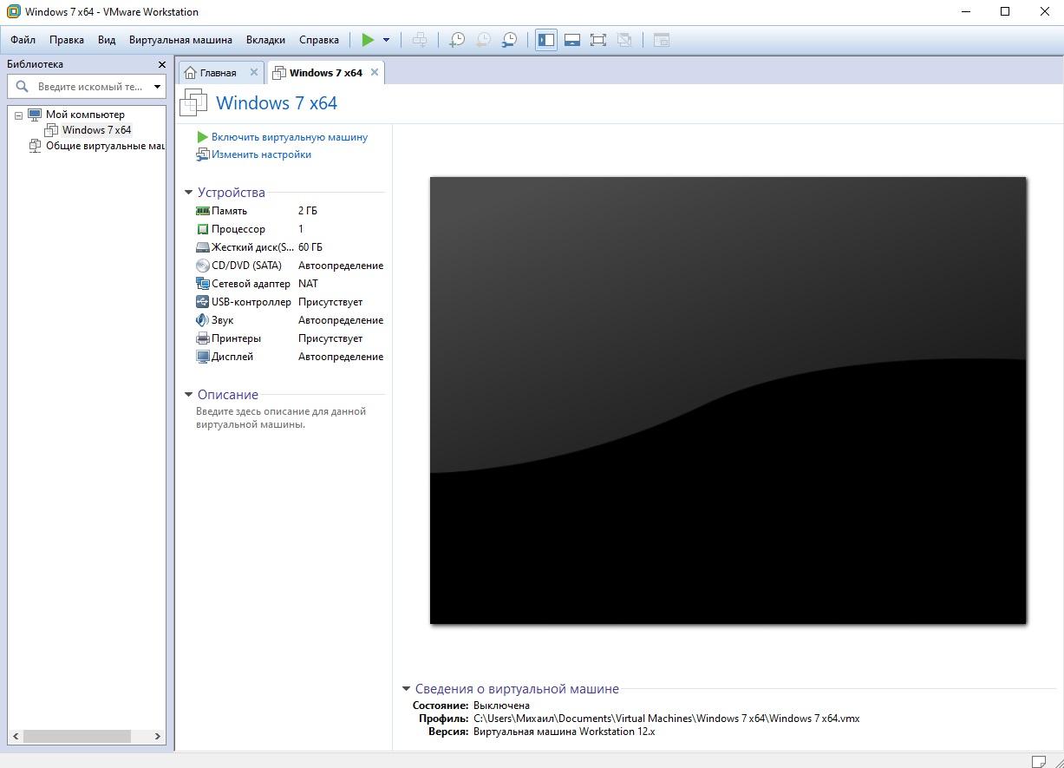The width and height of the screenshot is (1064, 768).
Task: Toggle the library sidebar view icon
Action: pos(546,40)
